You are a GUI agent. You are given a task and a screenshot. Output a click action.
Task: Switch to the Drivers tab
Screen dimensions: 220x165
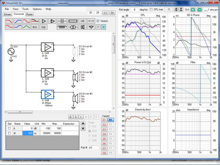[x=7, y=14]
